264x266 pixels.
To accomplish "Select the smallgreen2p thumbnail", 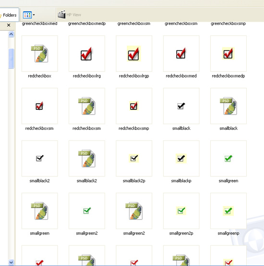I will pos(181,211).
